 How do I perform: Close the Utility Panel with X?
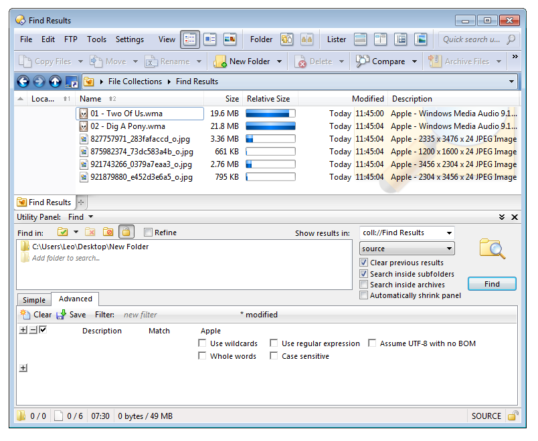click(x=515, y=217)
